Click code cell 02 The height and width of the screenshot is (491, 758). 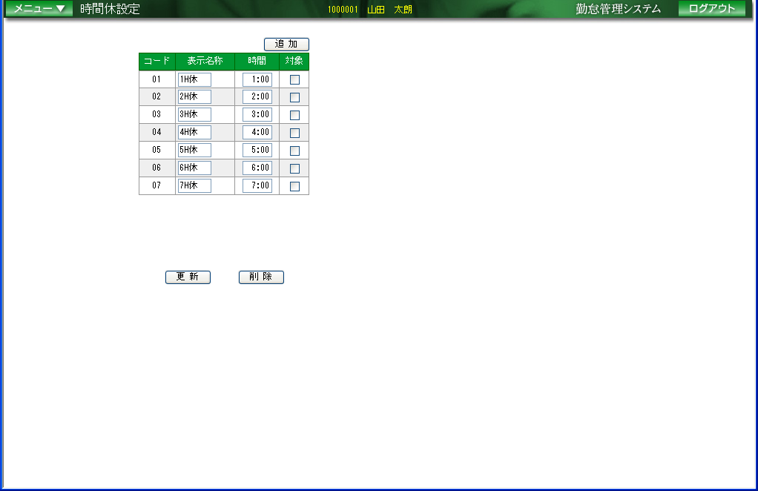pyautogui.click(x=156, y=96)
